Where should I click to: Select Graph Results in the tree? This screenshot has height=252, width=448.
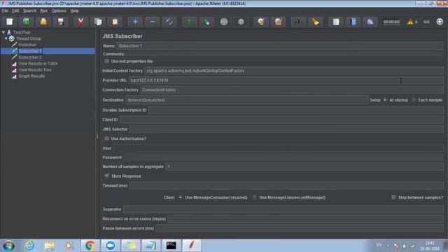pos(31,76)
